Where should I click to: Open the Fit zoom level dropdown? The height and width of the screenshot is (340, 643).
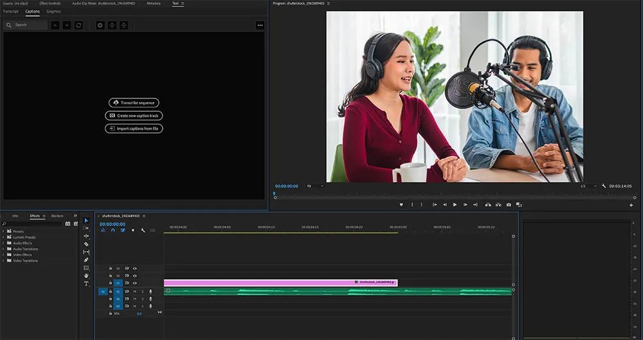point(314,186)
